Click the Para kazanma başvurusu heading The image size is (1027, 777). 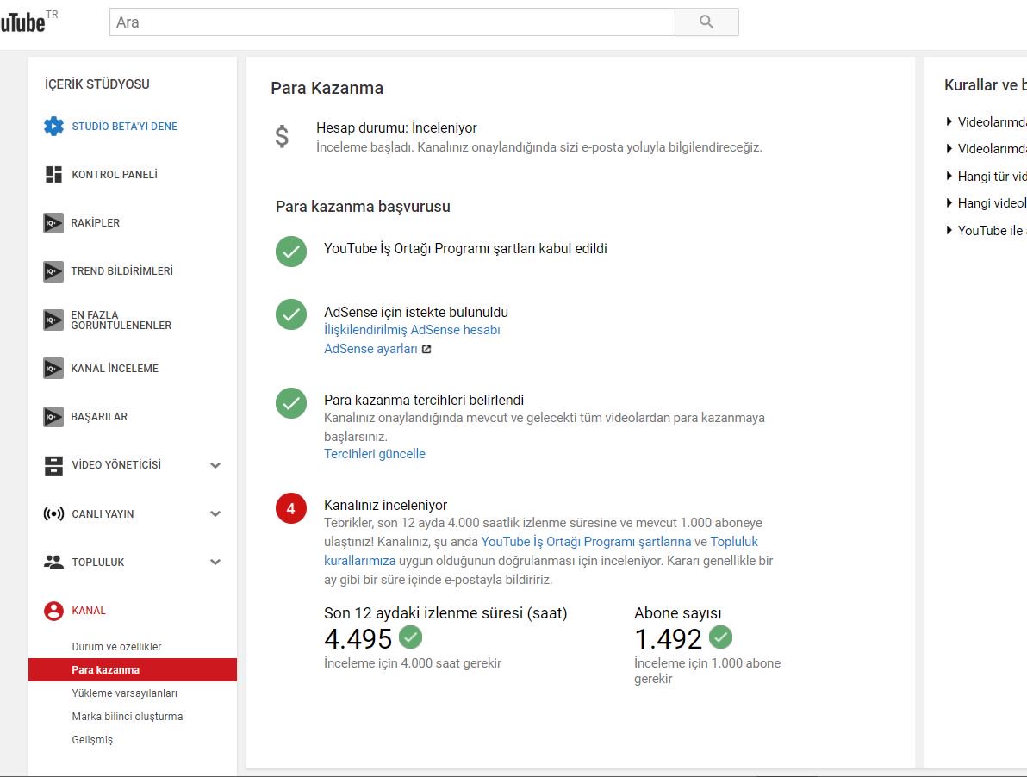[x=363, y=207]
